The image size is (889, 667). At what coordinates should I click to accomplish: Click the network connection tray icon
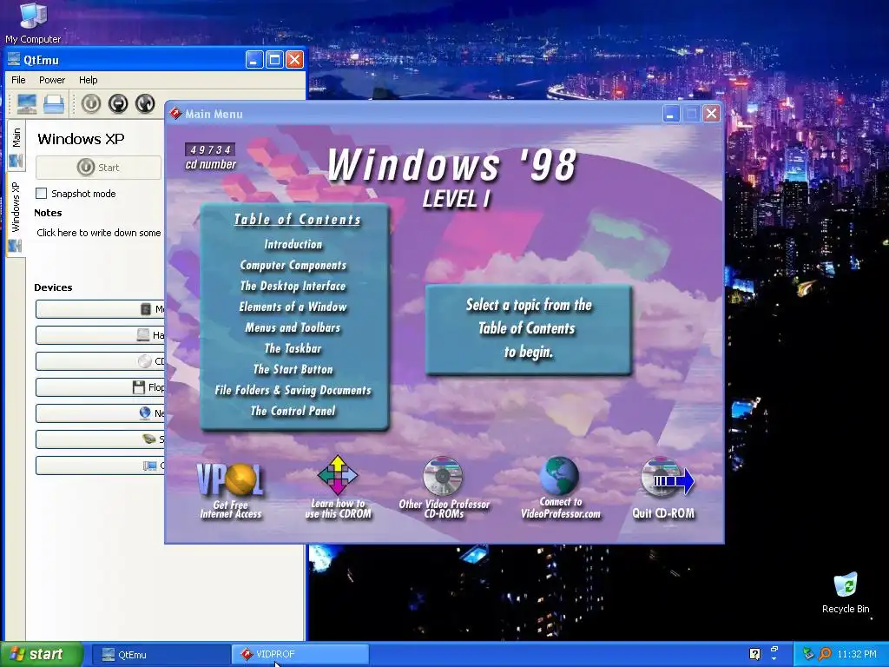[x=808, y=654]
